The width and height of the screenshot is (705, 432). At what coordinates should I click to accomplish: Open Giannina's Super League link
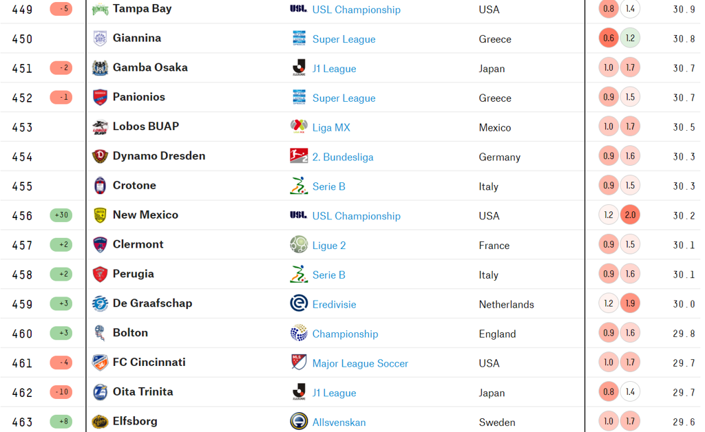click(x=344, y=39)
